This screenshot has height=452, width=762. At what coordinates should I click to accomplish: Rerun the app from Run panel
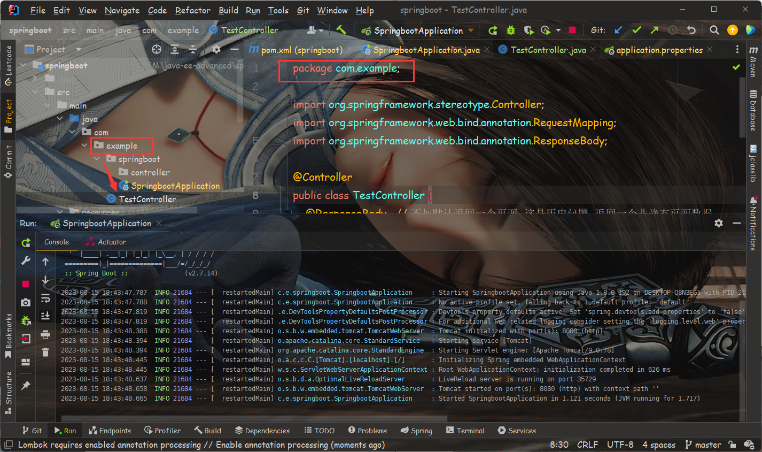click(26, 242)
